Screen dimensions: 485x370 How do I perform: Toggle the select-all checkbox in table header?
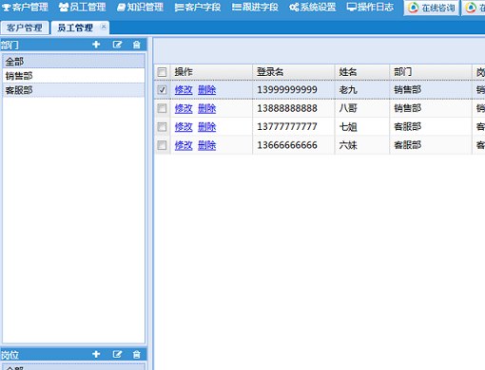click(162, 72)
